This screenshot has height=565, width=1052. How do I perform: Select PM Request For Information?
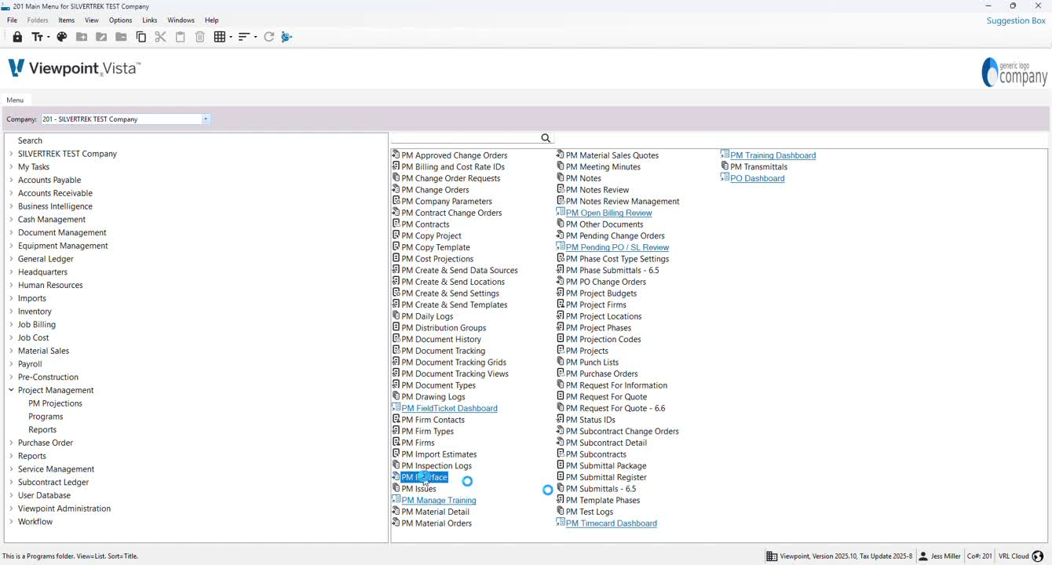click(616, 385)
